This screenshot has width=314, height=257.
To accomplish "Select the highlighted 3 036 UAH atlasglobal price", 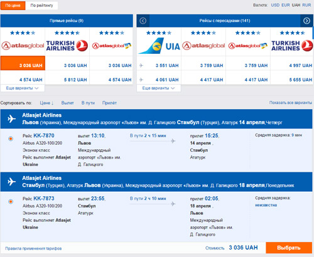I will (23, 63).
